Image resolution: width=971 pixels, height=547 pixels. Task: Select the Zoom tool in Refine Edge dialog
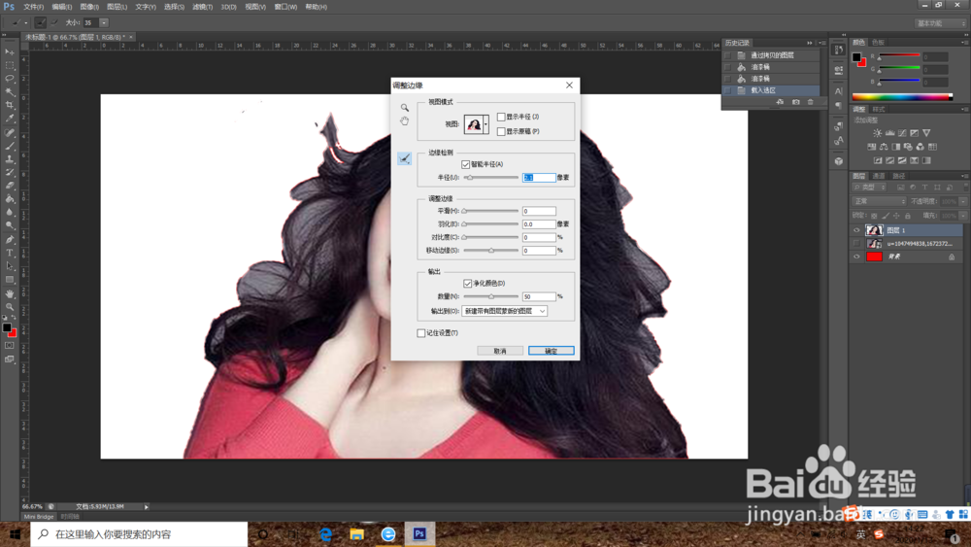pyautogui.click(x=404, y=108)
